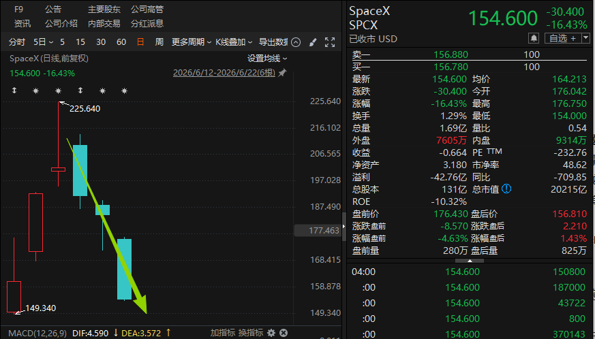
Task: Click the price alert bell icon
Action: (x=534, y=38)
